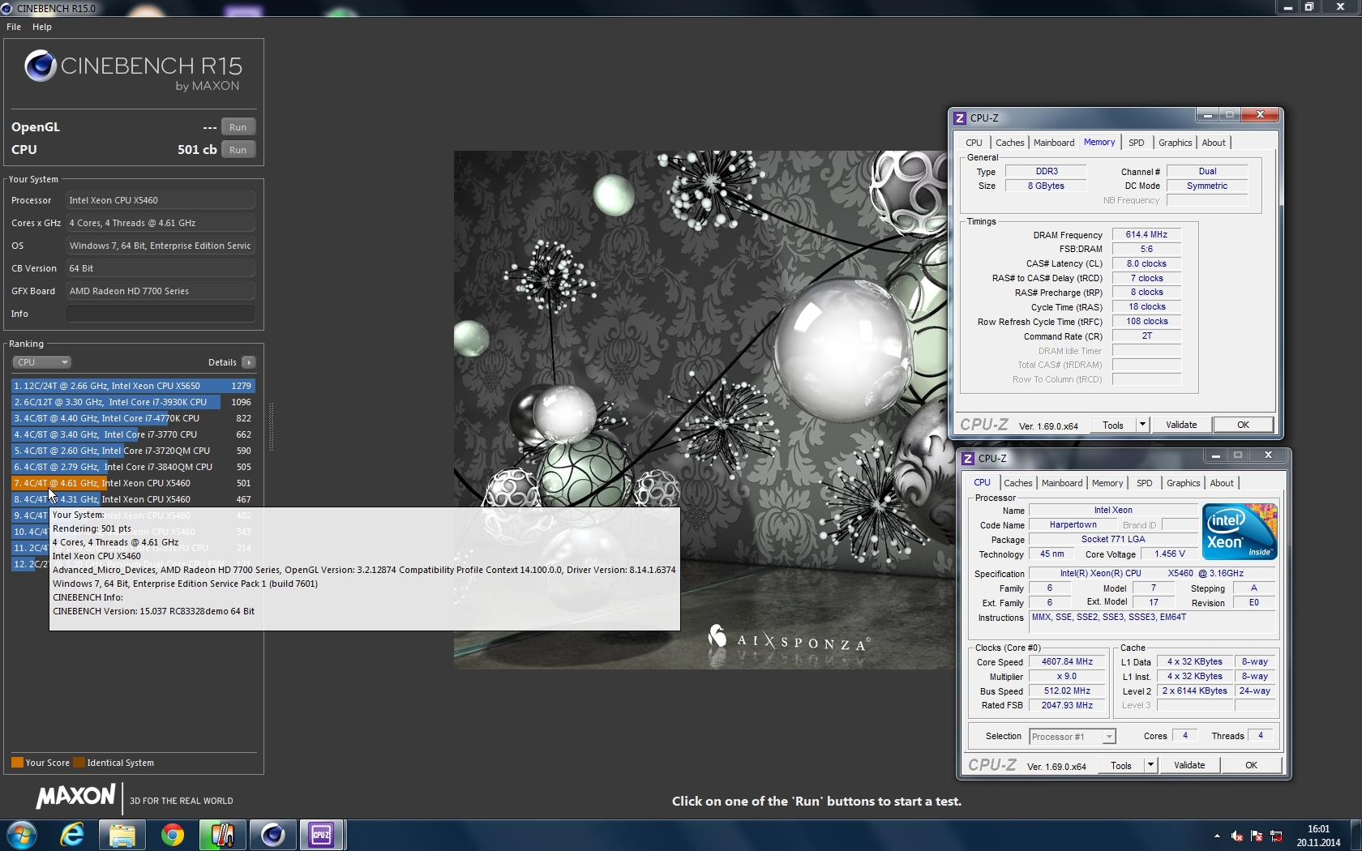The height and width of the screenshot is (851, 1362).
Task: Click the CPU-Z icon in lower window title
Action: click(968, 459)
